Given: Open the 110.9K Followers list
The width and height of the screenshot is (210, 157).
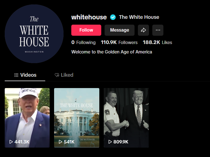Looking at the screenshot, I should click(119, 42).
